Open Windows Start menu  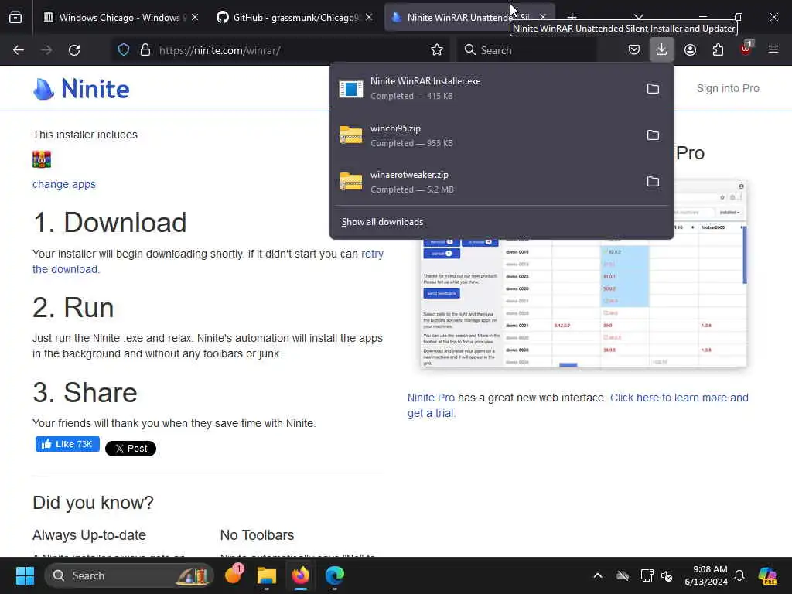25,575
